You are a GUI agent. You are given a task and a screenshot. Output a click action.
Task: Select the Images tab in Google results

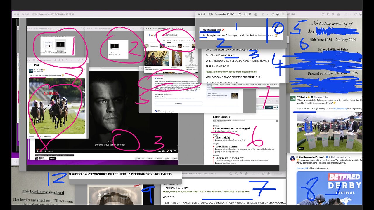tap(169, 41)
